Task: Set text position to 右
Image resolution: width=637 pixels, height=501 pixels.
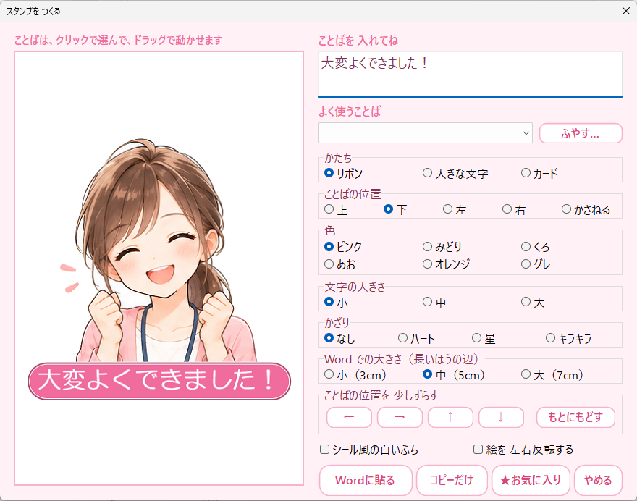Action: (514, 210)
